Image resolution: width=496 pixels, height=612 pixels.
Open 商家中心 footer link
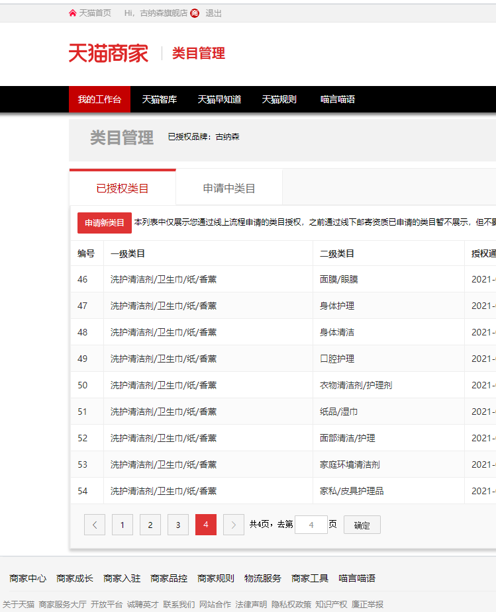pyautogui.click(x=28, y=578)
